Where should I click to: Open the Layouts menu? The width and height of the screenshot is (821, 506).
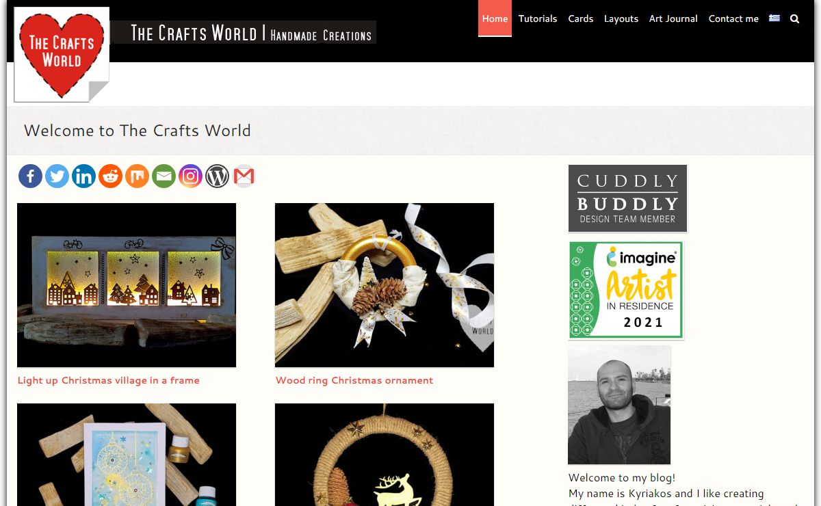tap(621, 18)
